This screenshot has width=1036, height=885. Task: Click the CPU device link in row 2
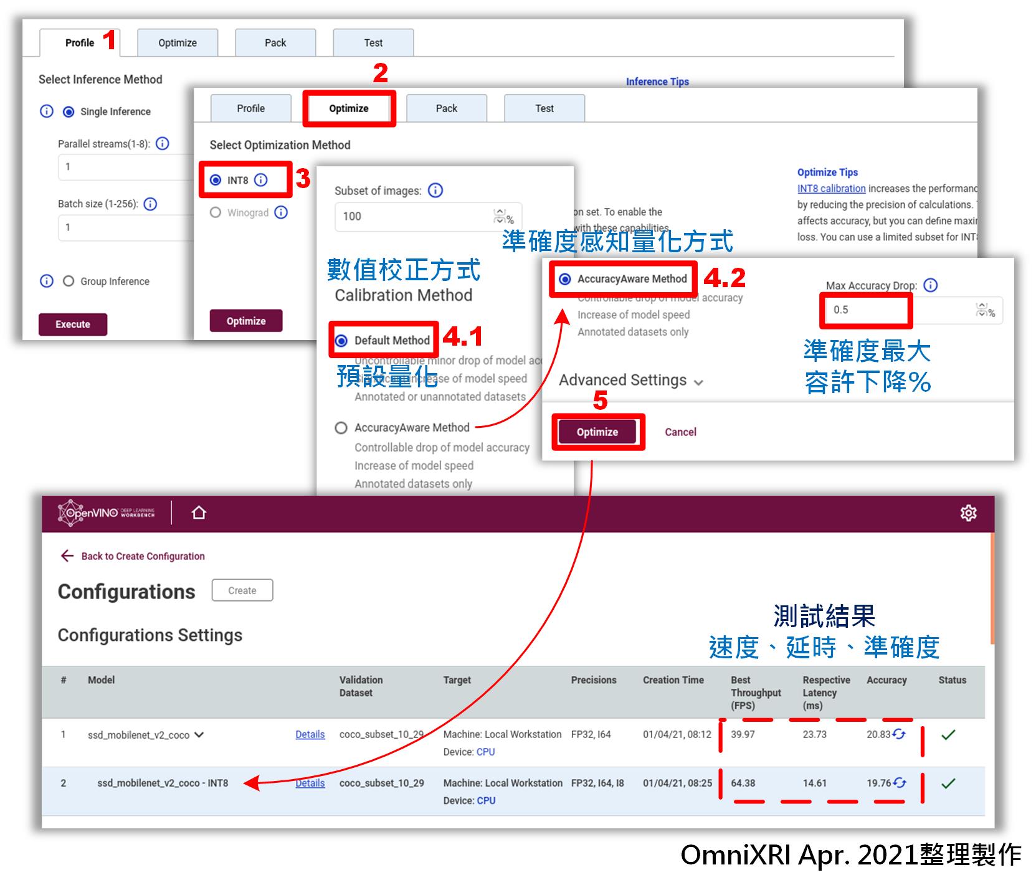pos(486,800)
